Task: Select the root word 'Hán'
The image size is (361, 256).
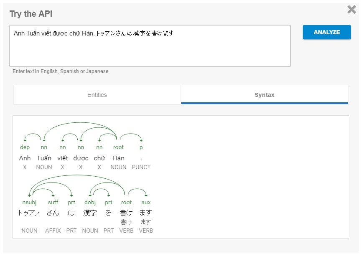Action: (x=118, y=158)
